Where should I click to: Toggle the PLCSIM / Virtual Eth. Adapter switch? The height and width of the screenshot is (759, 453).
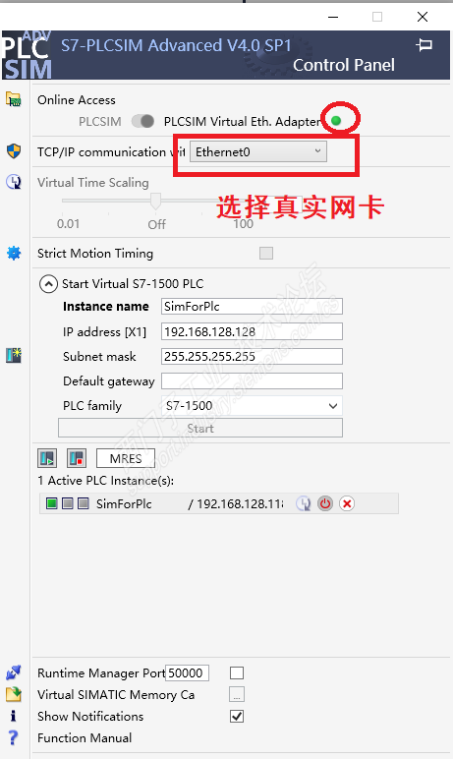pyautogui.click(x=143, y=121)
